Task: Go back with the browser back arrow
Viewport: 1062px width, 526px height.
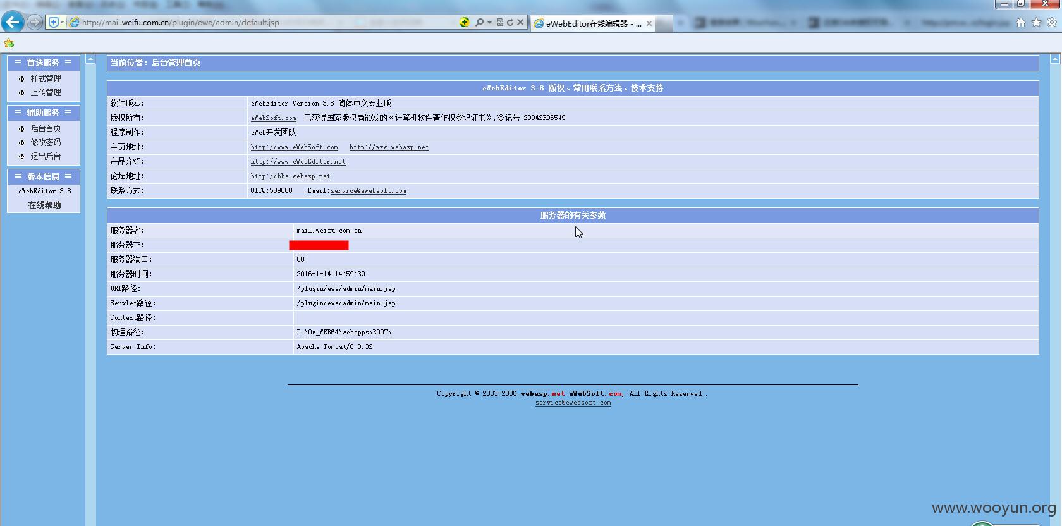Action: click(x=13, y=22)
